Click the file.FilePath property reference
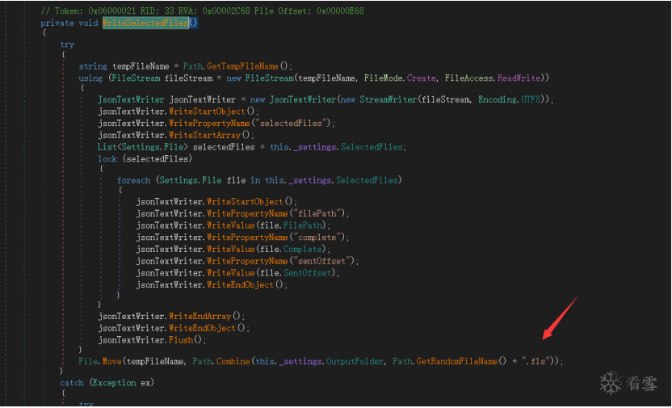The image size is (672, 408). pos(303,225)
